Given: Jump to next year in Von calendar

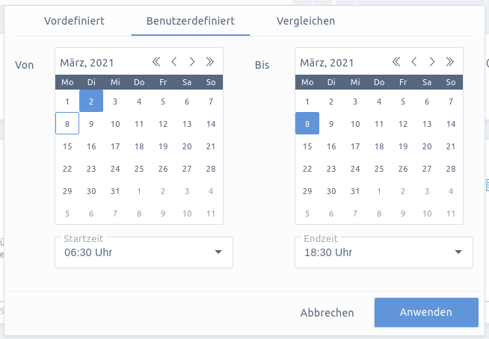Looking at the screenshot, I should tap(210, 62).
